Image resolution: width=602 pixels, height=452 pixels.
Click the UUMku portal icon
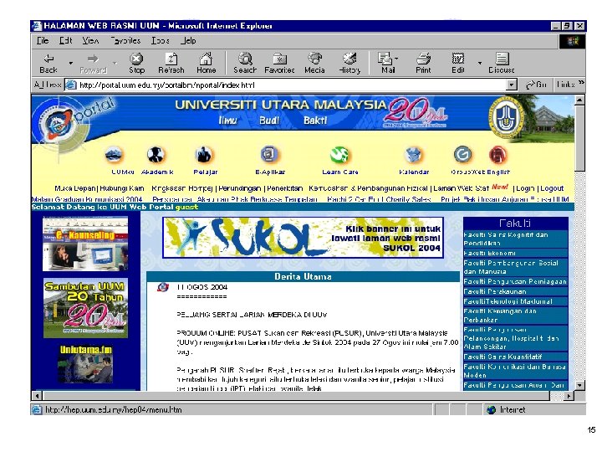[114, 155]
